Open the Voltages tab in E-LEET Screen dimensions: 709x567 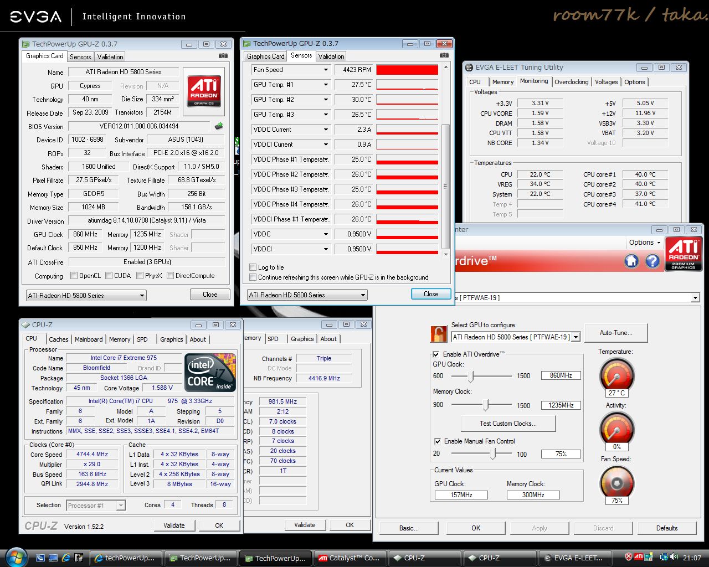point(606,82)
